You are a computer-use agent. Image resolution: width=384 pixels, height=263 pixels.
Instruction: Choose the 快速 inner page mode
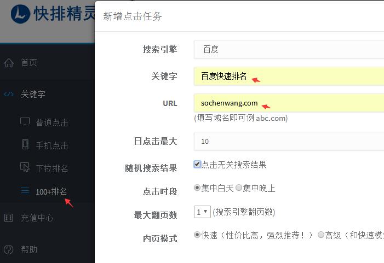197,235
